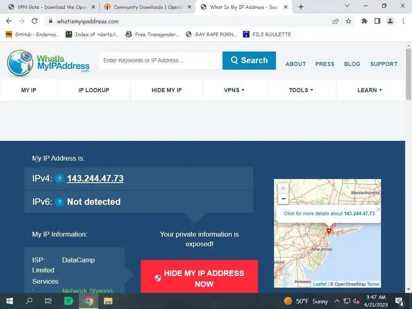The width and height of the screenshot is (412, 309).
Task: Open Index of ~dartz bookmark
Action: tap(93, 35)
